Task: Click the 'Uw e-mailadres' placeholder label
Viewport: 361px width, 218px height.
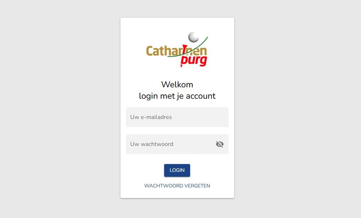Action: coord(151,117)
